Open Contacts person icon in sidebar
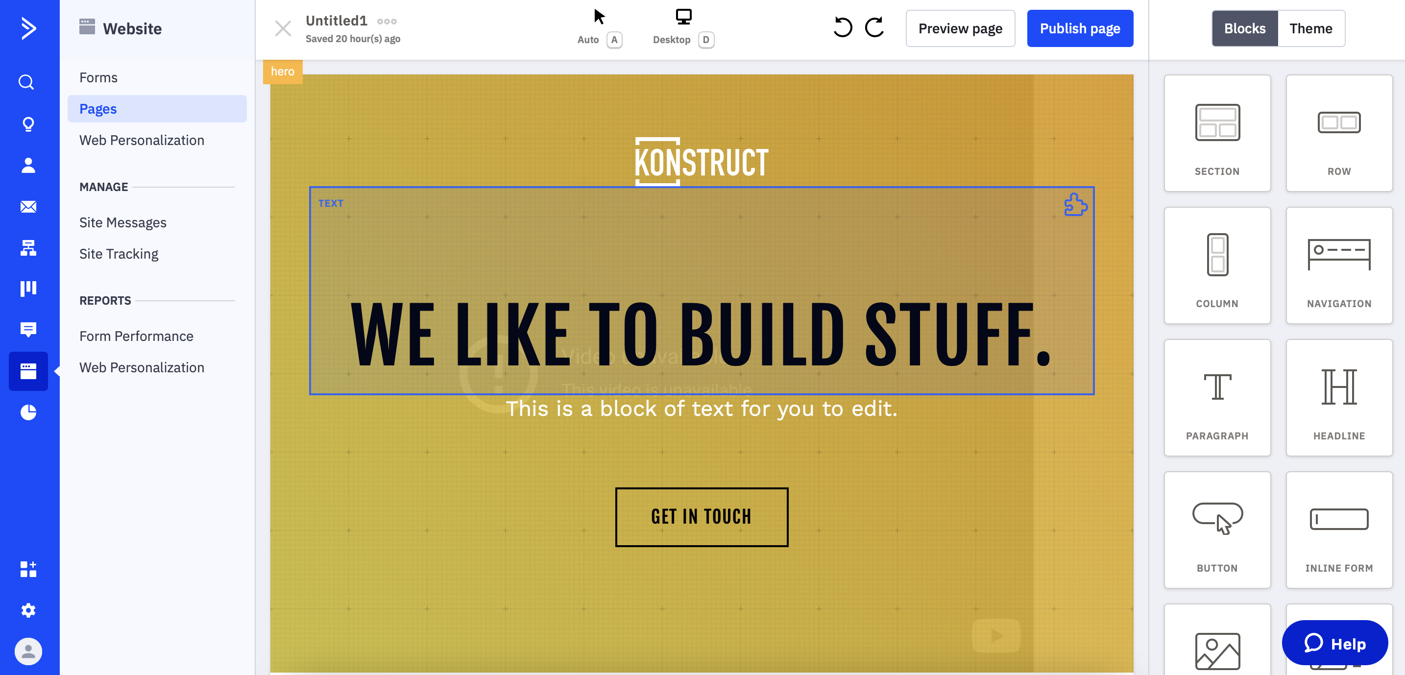The height and width of the screenshot is (675, 1405). [x=28, y=165]
